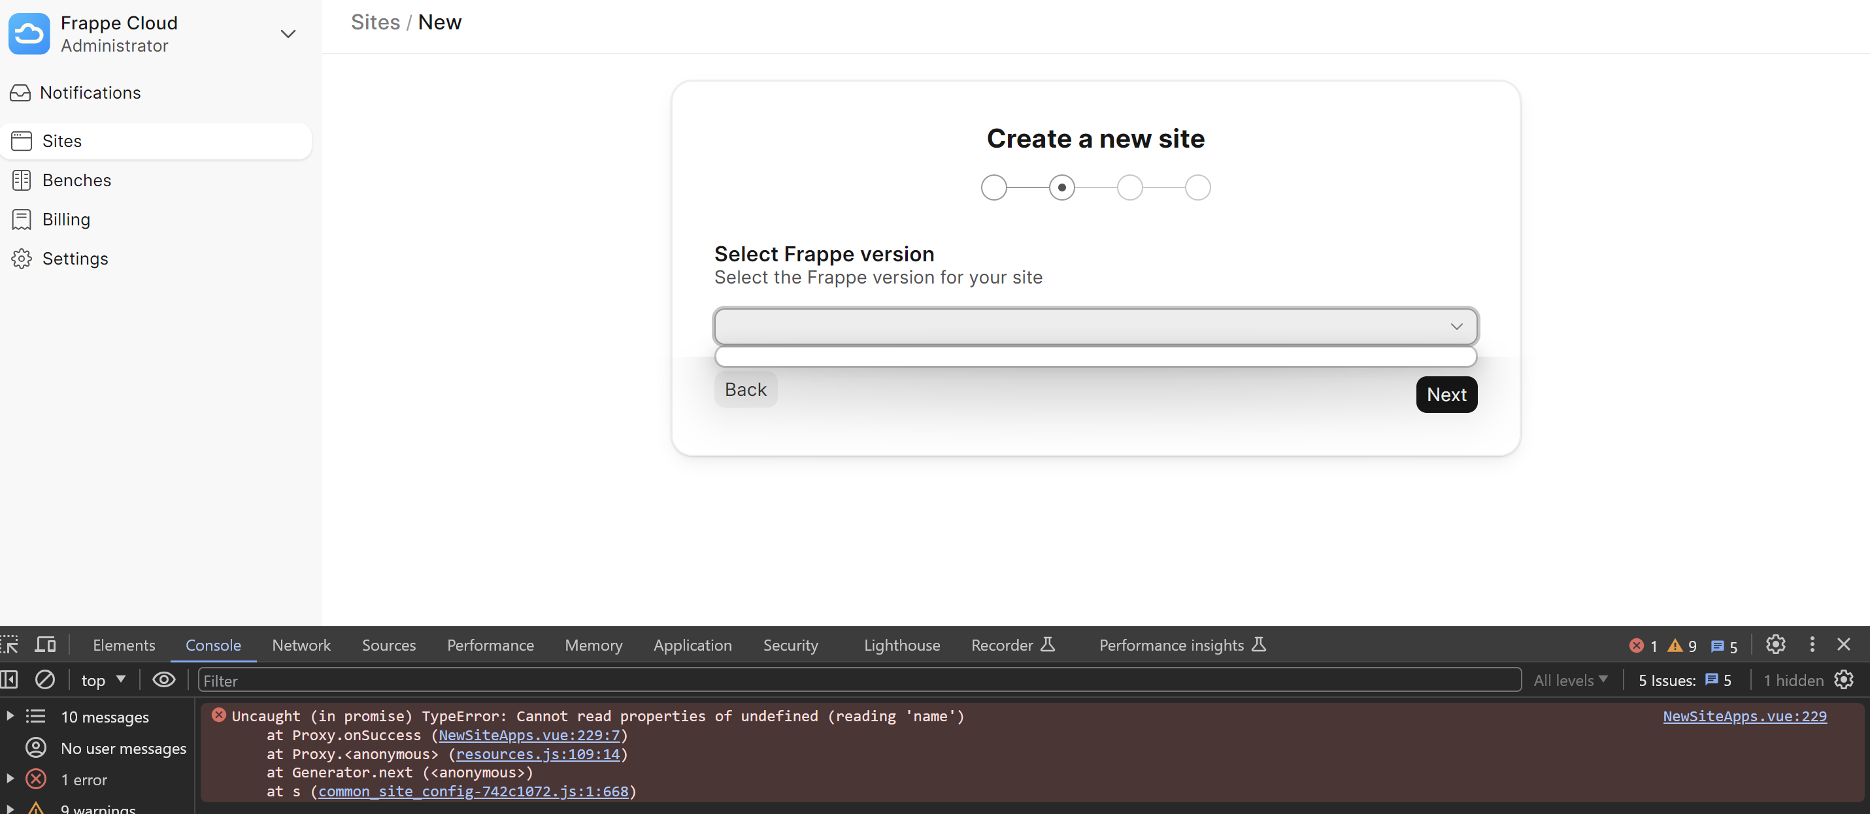Click the warning count badge

pyautogui.click(x=1682, y=645)
